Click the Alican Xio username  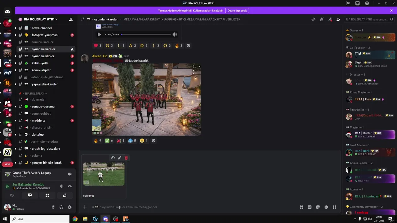click(x=100, y=56)
